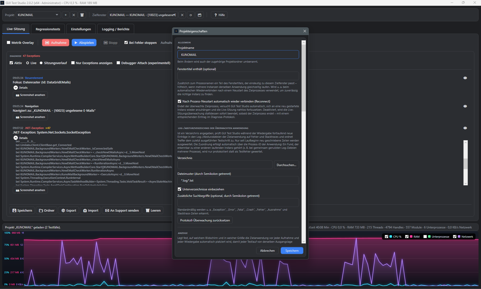This screenshot has width=481, height=289.
Task: Select the Live radio option
Action: coord(28,63)
